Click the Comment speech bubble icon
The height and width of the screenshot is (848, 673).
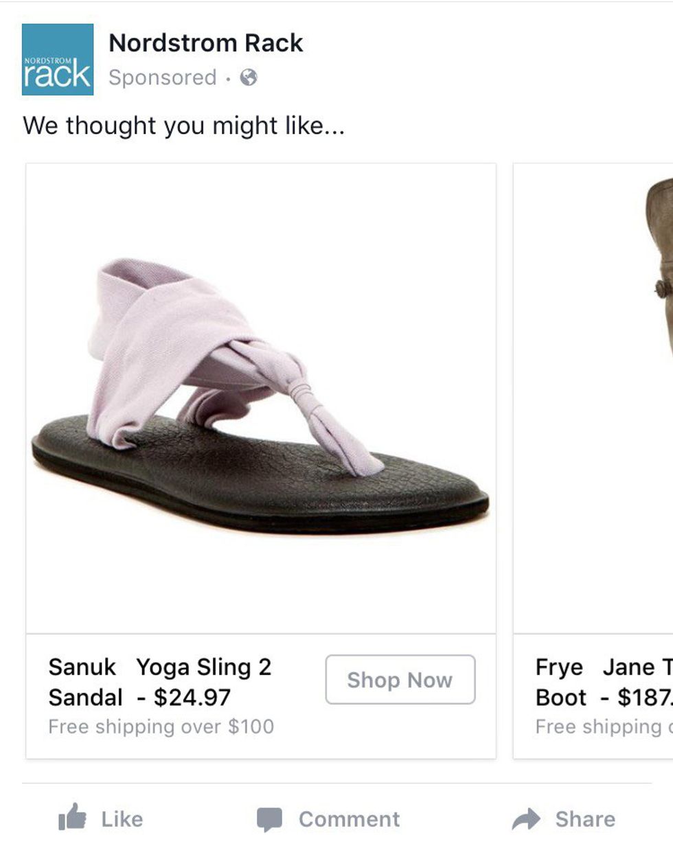coord(269,819)
